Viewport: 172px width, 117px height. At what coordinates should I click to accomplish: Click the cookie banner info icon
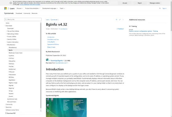click(11, 3)
